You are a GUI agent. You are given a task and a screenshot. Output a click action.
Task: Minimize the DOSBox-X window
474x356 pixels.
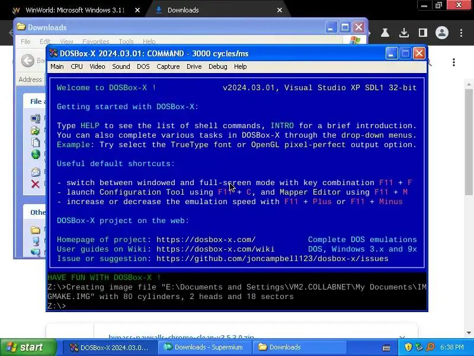point(392,53)
